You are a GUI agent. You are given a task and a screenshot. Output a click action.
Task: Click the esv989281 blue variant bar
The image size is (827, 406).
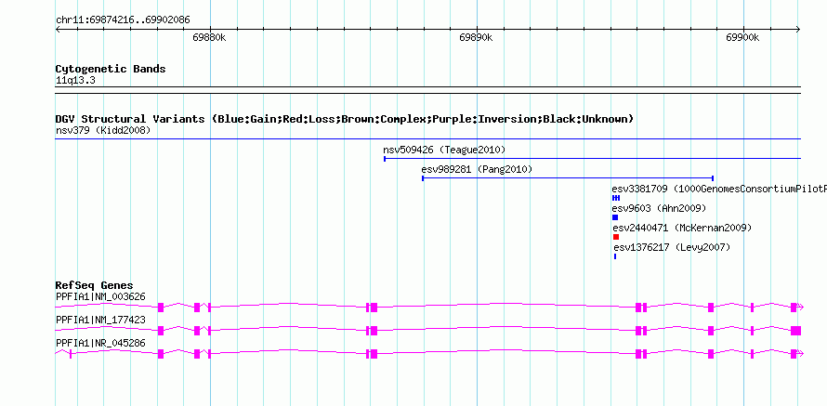point(568,178)
